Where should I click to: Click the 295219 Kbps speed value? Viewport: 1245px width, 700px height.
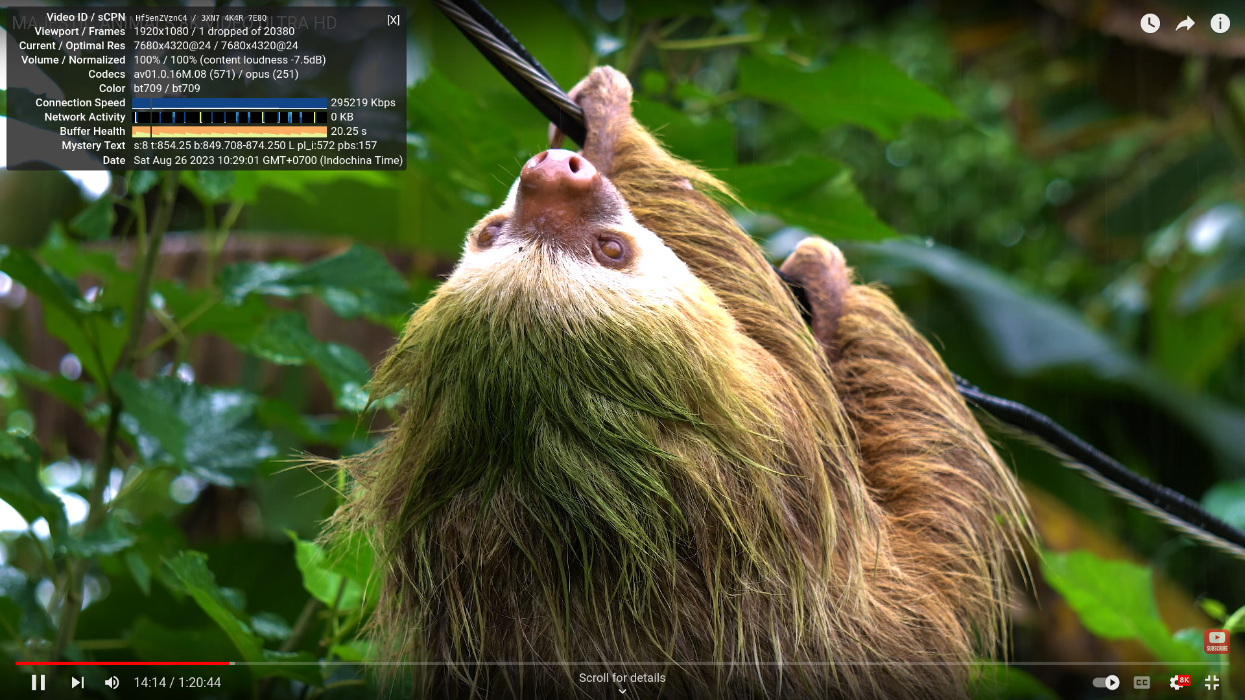point(363,102)
